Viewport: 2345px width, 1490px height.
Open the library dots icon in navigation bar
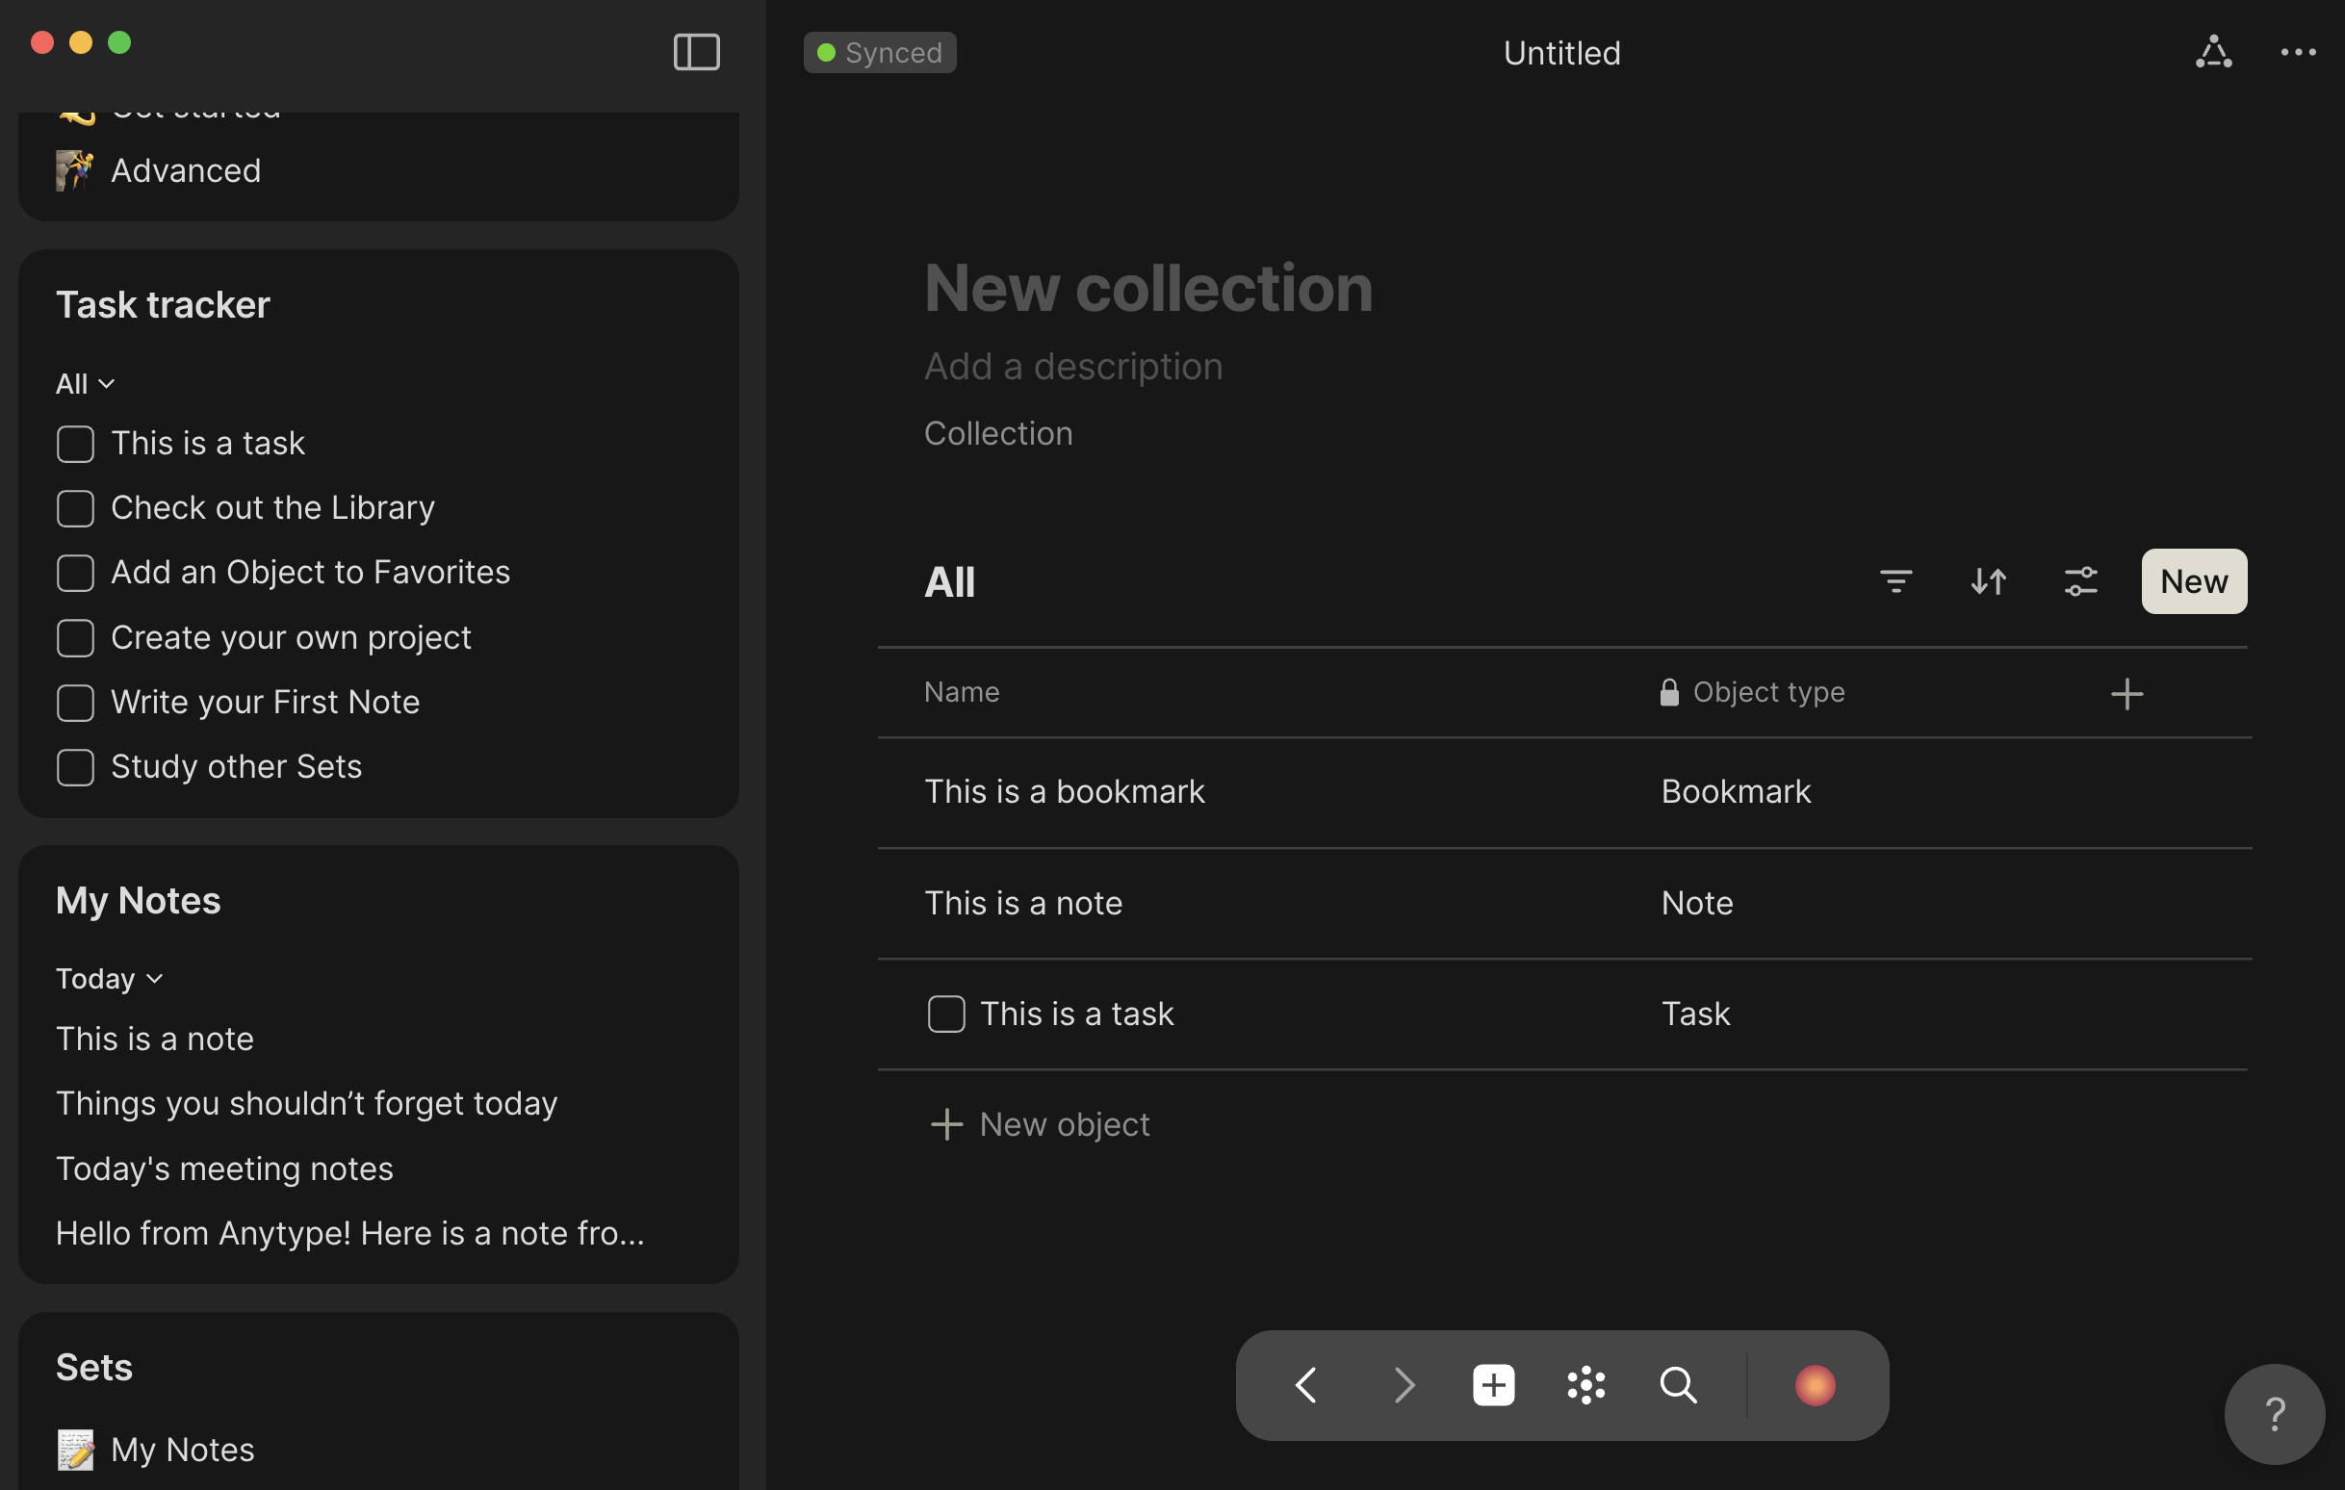coord(1585,1385)
